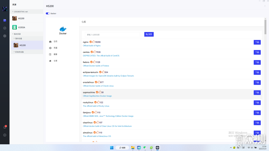This screenshot has width=269, height=151.
Task: Open Docker images menu item
Action: (x=53, y=54)
